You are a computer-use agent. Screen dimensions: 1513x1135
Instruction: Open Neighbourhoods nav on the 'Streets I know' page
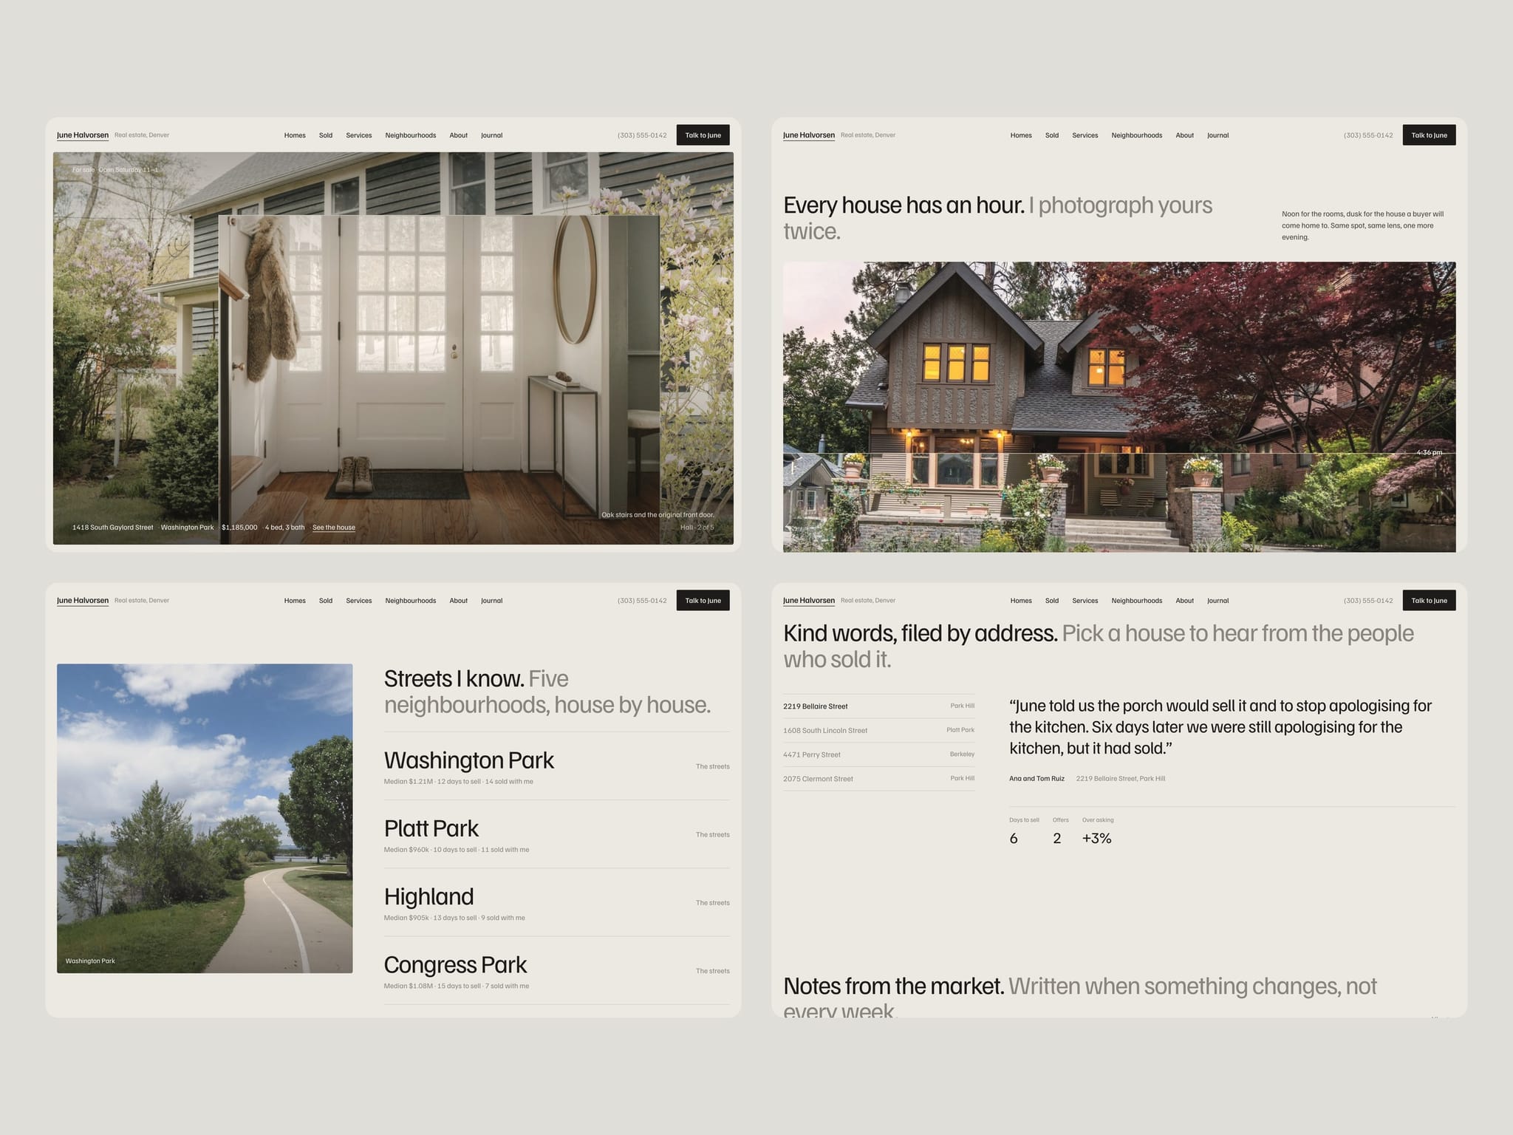point(411,601)
